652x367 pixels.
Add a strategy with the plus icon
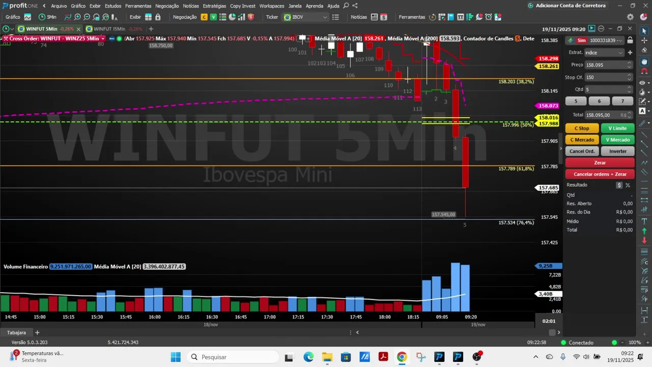(630, 53)
